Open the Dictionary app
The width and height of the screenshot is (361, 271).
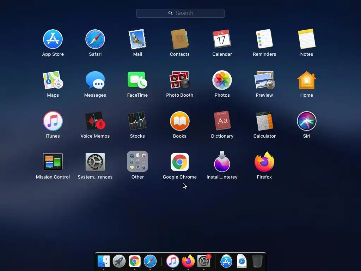(222, 121)
